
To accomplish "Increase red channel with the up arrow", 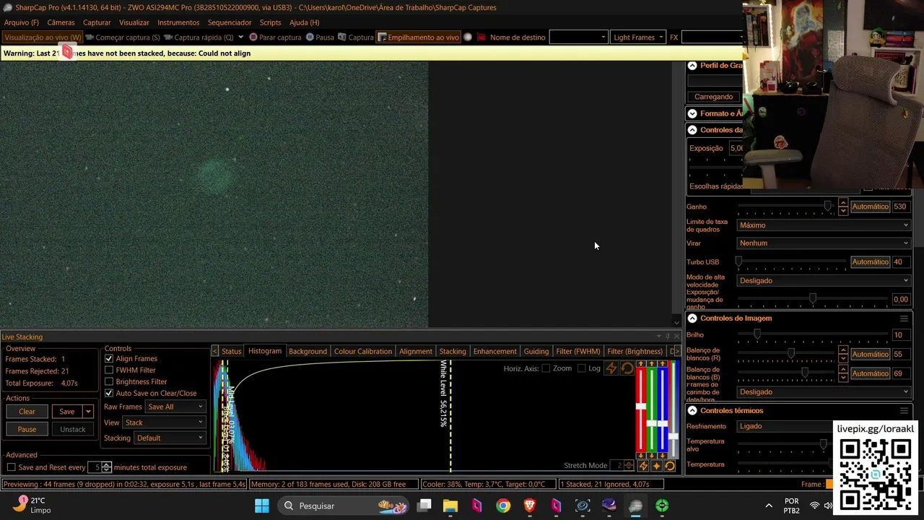I will click(641, 364).
